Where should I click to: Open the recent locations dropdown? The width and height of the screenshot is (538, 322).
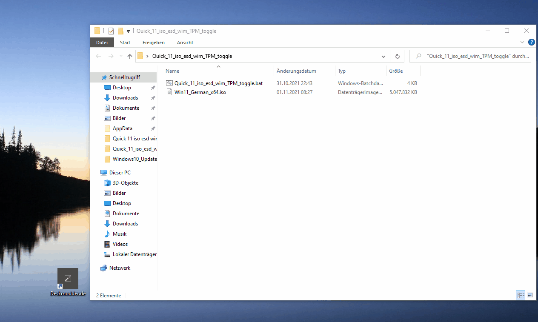[120, 56]
